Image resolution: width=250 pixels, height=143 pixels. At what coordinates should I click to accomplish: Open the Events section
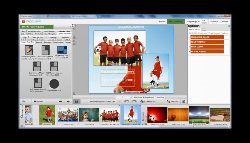point(225,22)
